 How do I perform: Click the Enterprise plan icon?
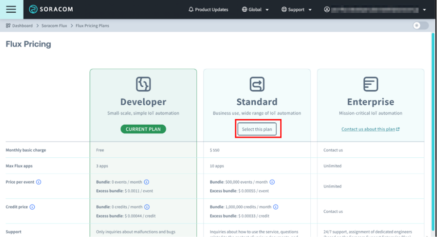[370, 84]
